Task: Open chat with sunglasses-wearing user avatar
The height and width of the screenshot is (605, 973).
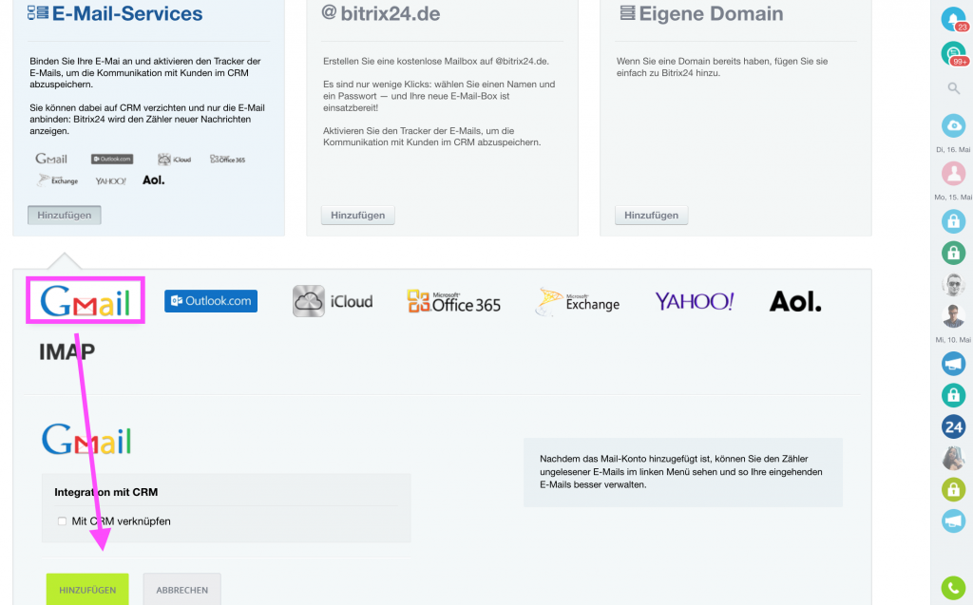Action: tap(954, 284)
